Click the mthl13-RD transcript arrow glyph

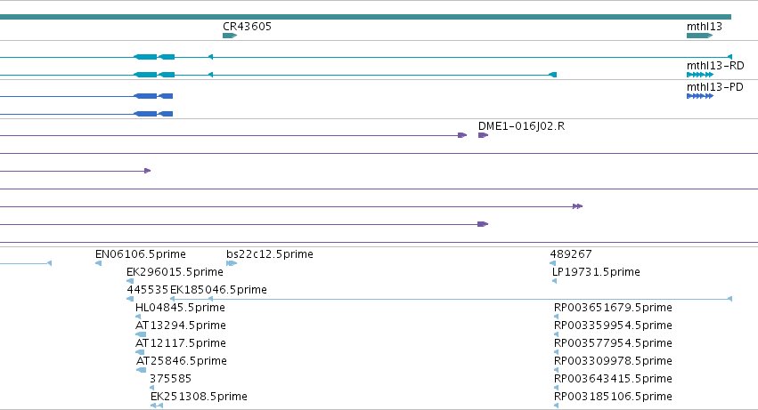700,75
